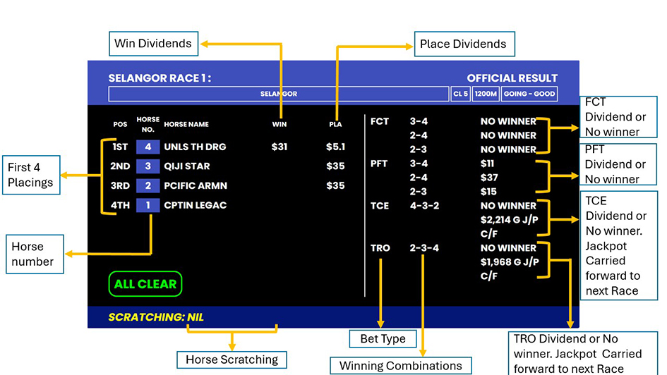The image size is (667, 375).
Task: Click NO WINNER beside FCT 2-3
Action: 508,149
